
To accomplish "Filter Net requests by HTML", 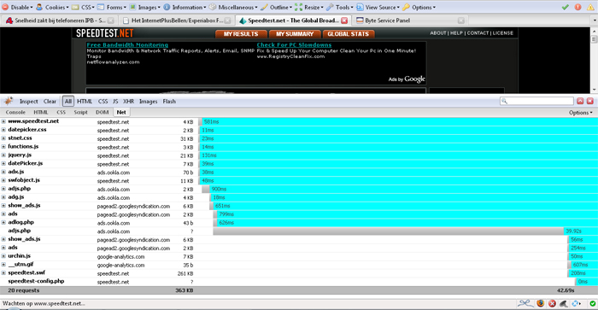I will click(x=85, y=101).
